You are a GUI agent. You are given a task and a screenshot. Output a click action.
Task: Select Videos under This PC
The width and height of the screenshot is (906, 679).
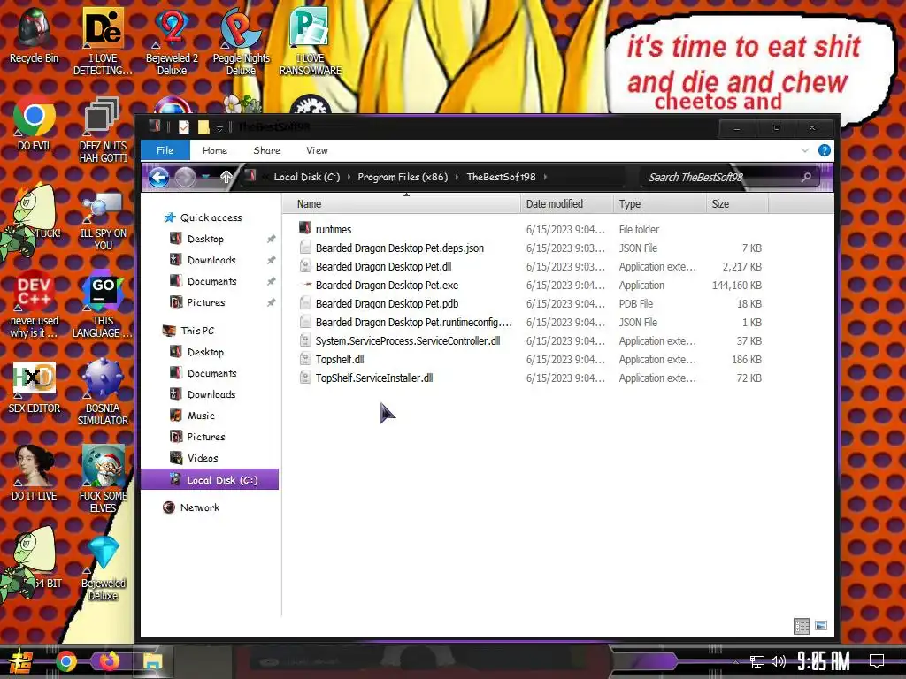(203, 459)
